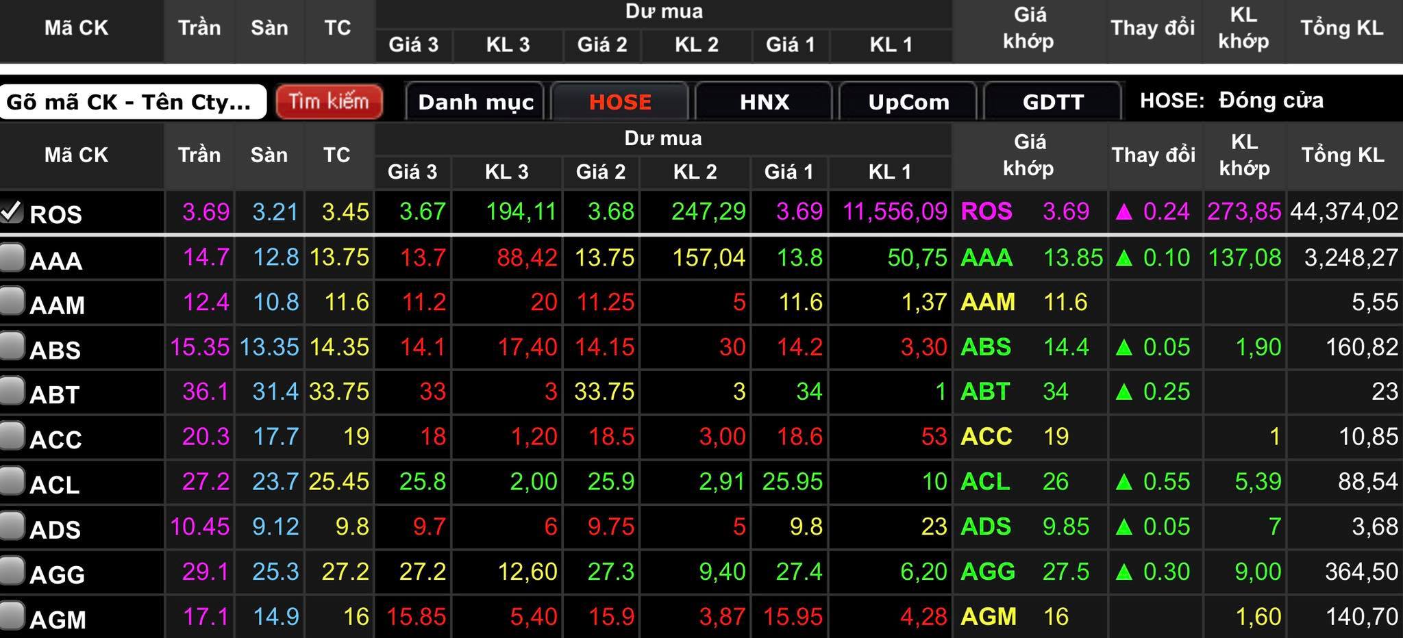This screenshot has height=638, width=1403.
Task: Switch to the UpCom tab
Action: click(x=908, y=101)
